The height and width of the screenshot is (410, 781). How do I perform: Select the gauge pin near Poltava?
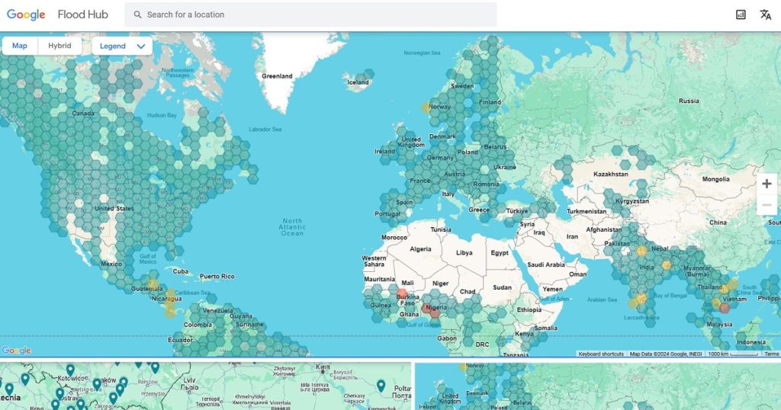(x=381, y=386)
